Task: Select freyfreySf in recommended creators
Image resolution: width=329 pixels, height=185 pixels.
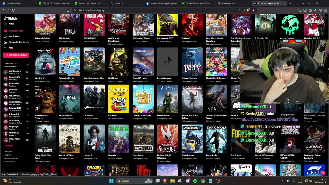Action: pyautogui.click(x=16, y=128)
